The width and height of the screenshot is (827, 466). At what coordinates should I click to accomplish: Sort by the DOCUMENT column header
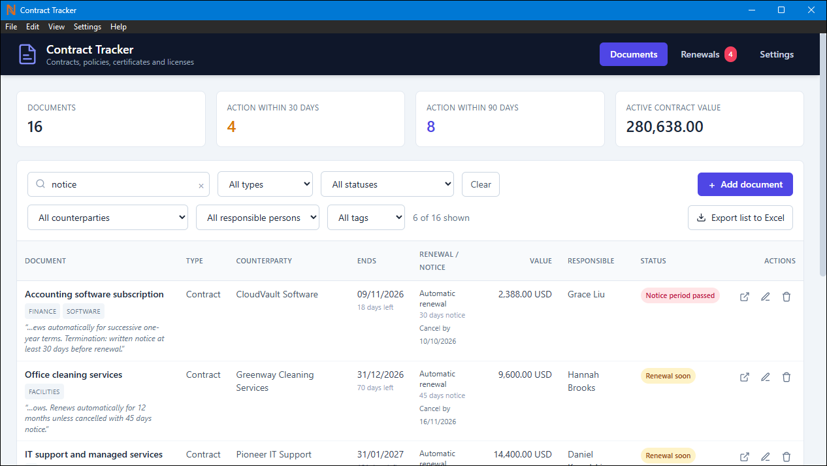(46, 261)
